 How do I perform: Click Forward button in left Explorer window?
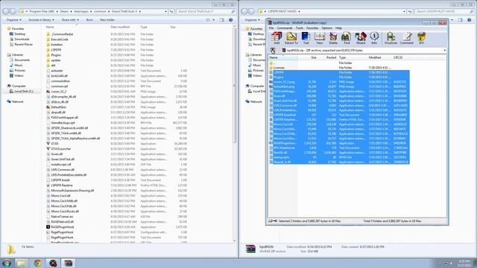13,11
